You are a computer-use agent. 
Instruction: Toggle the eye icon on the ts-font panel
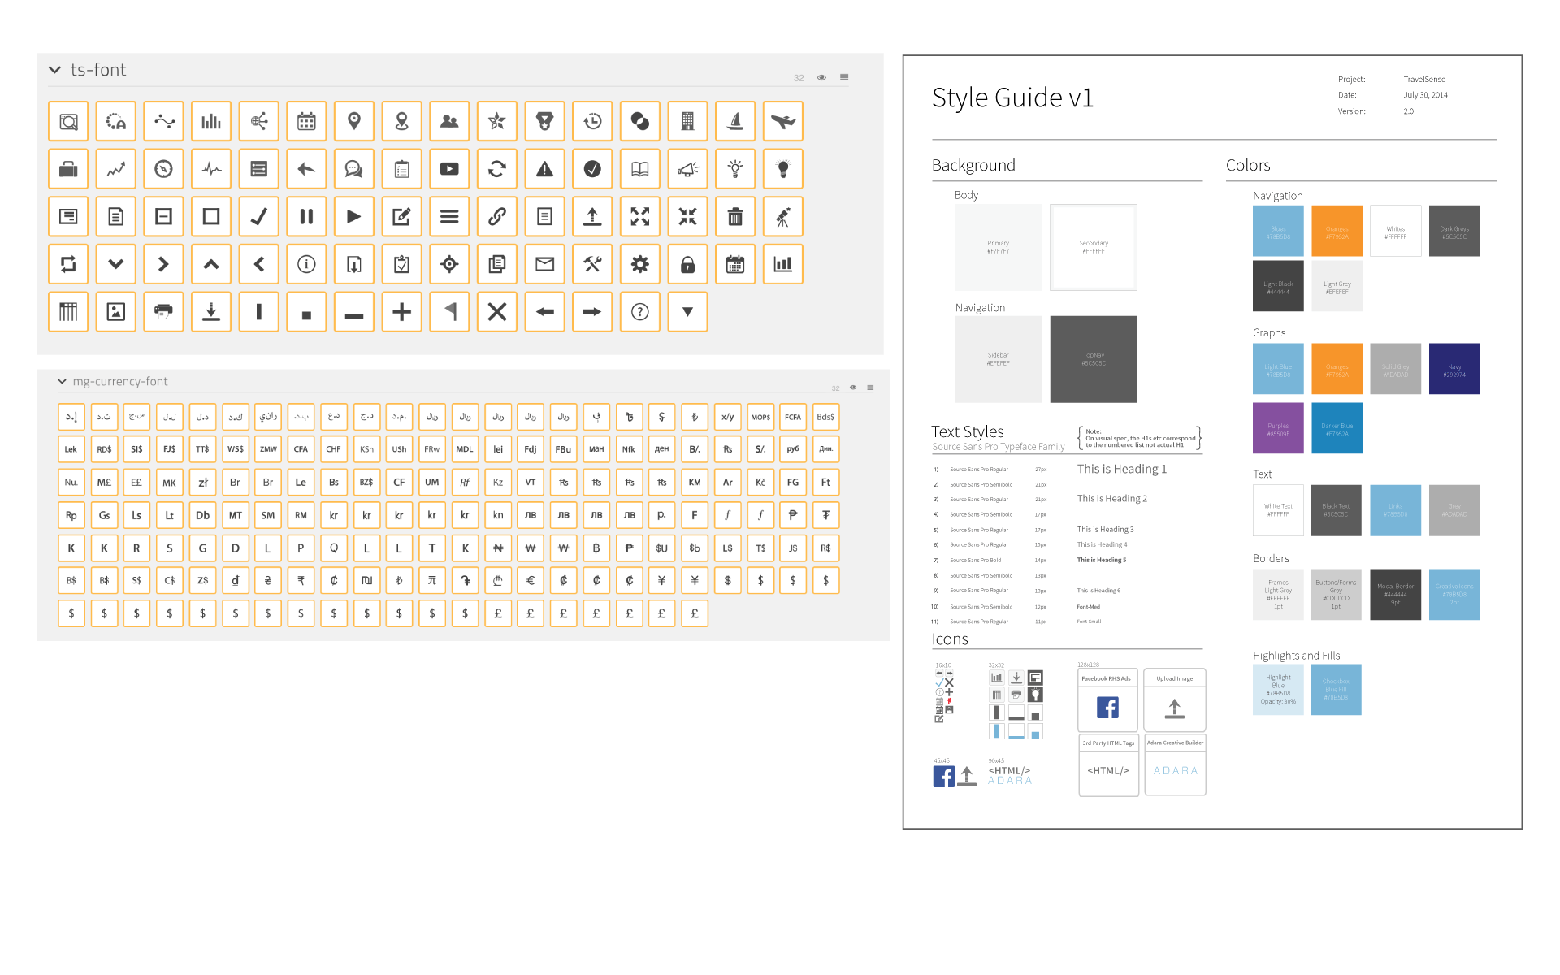[x=821, y=78]
